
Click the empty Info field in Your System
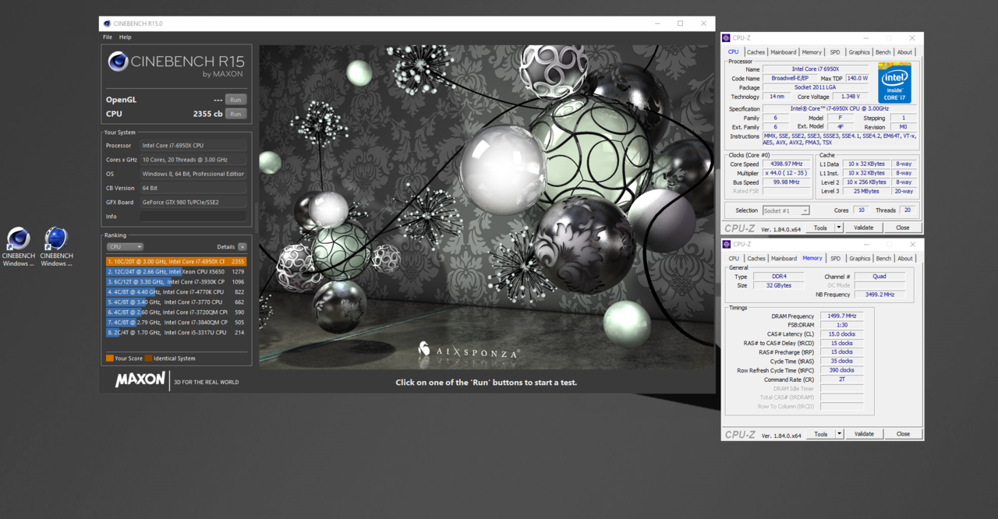[193, 217]
